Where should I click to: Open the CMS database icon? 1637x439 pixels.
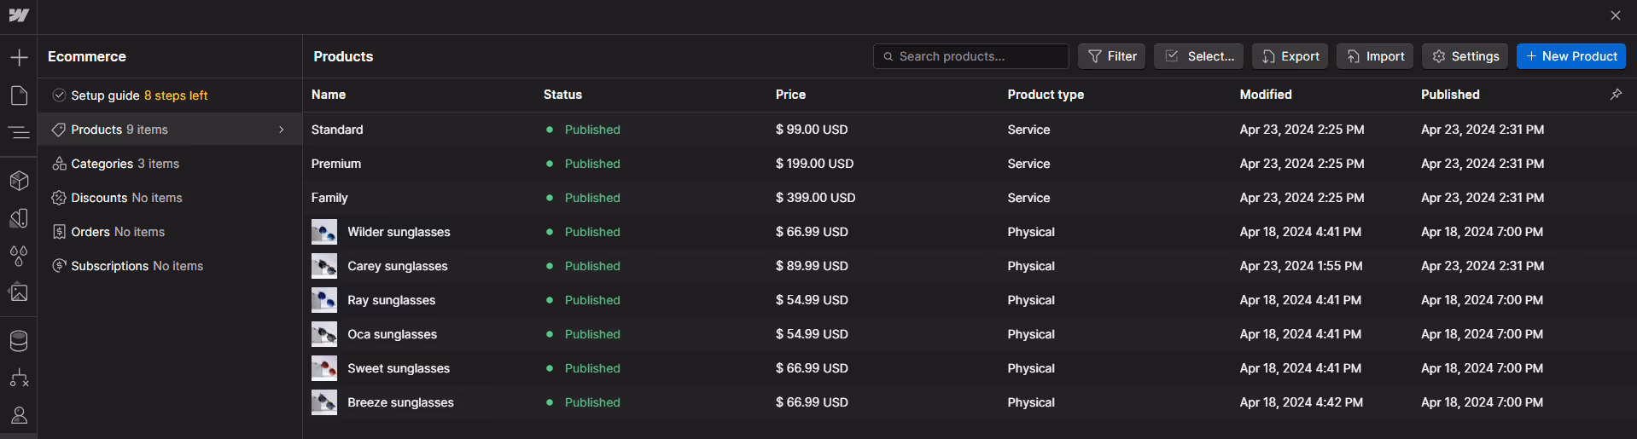click(19, 341)
